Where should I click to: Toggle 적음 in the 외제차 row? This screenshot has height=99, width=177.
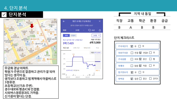coord(140,66)
